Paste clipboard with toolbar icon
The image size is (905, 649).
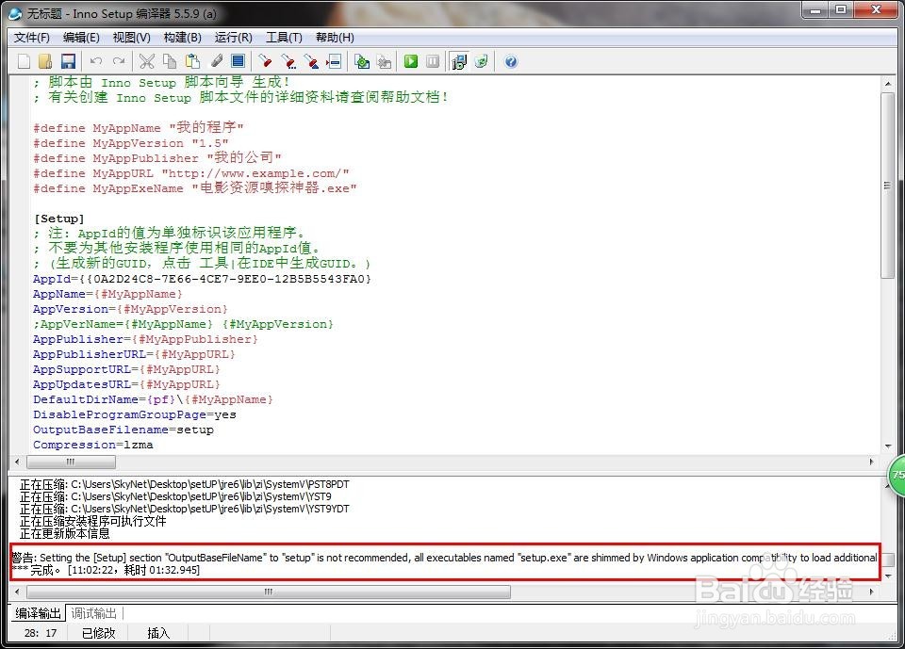tap(192, 61)
